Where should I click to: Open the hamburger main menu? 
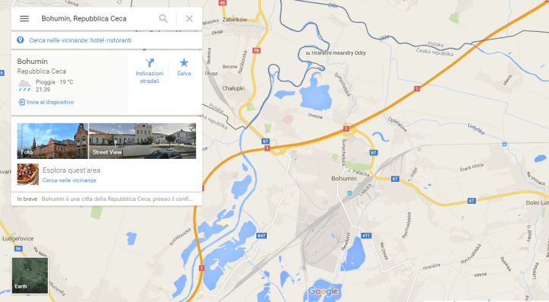(24, 18)
